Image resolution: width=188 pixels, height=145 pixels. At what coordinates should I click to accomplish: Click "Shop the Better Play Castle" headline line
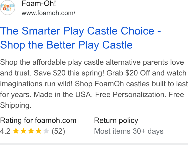point(66,45)
